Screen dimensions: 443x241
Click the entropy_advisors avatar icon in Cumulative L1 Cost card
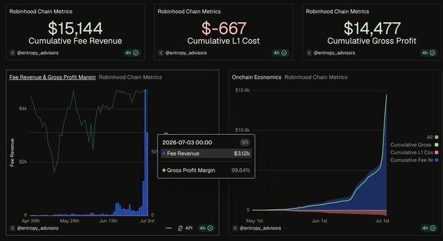[x=160, y=53]
